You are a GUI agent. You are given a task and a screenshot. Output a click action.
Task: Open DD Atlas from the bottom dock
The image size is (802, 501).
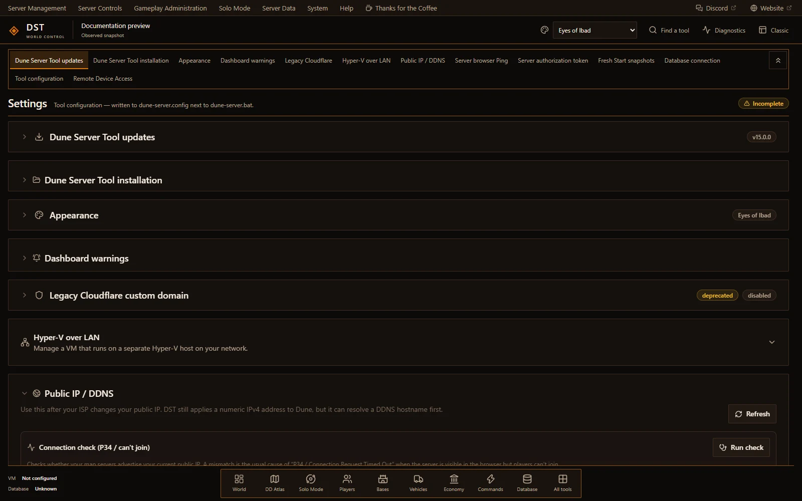pyautogui.click(x=275, y=483)
